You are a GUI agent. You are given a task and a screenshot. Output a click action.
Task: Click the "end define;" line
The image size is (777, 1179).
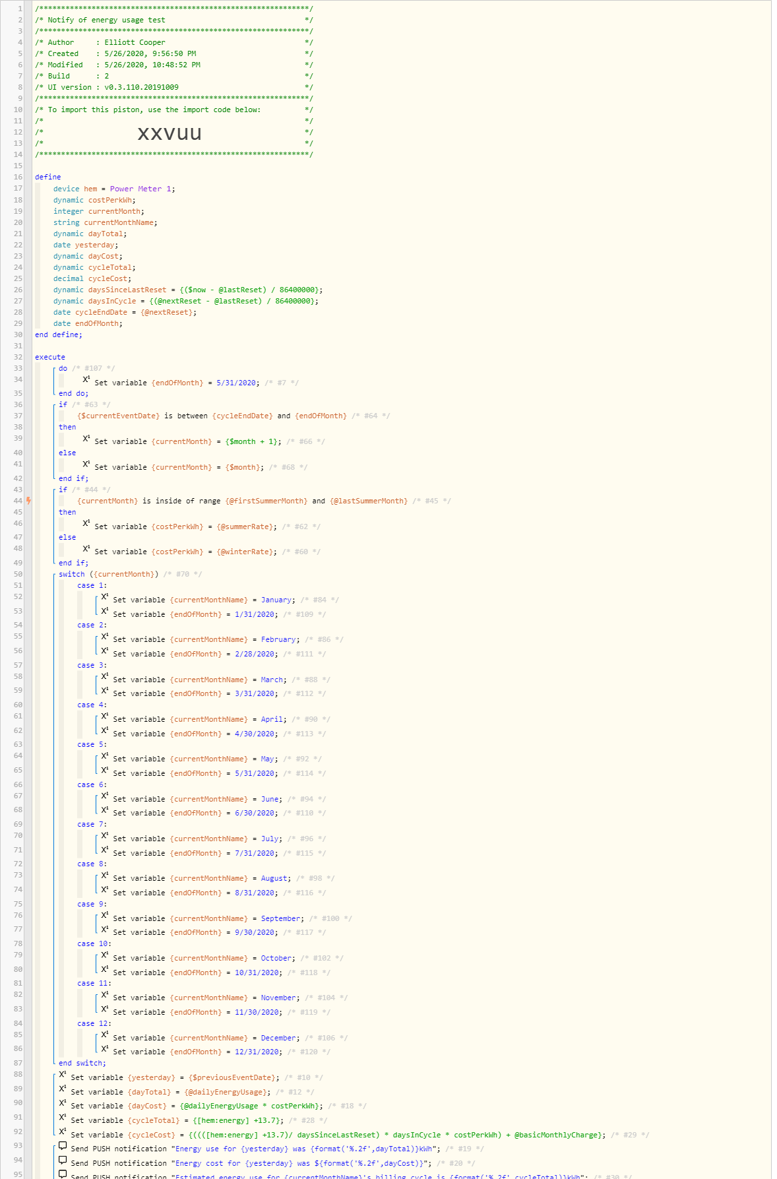pos(59,335)
